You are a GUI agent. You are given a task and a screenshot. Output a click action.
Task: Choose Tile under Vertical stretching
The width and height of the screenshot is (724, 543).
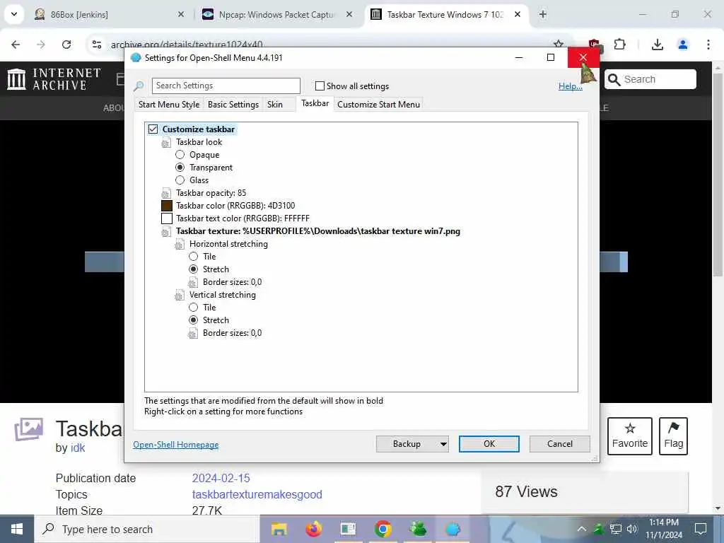[194, 307]
